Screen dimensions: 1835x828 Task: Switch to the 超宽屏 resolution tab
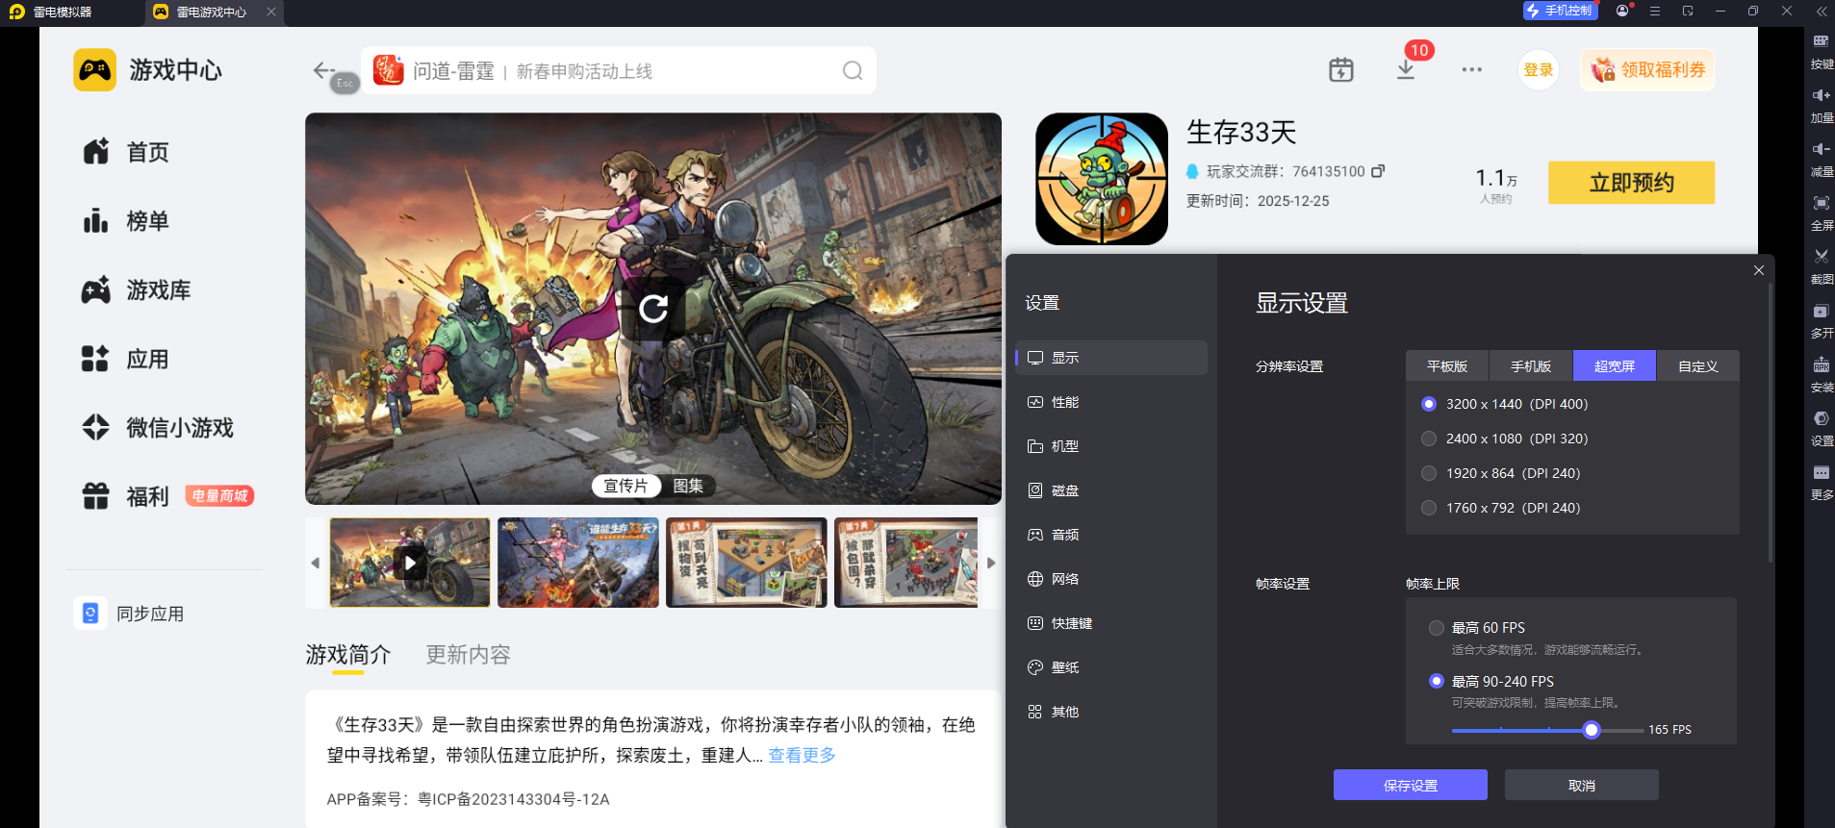[1615, 365]
